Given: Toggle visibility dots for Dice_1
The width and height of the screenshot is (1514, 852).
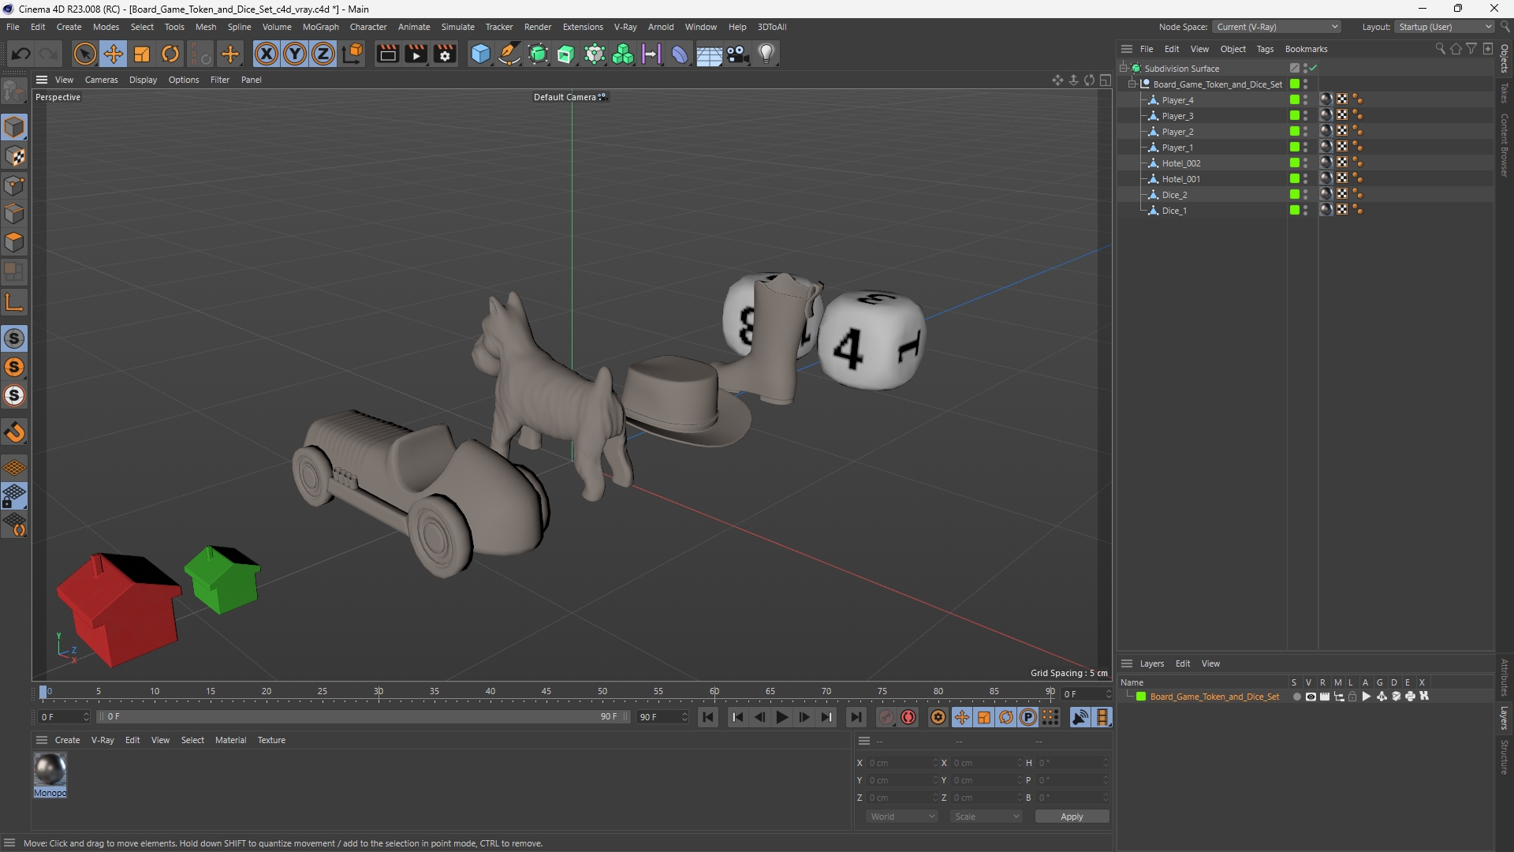Looking at the screenshot, I should 1306,210.
